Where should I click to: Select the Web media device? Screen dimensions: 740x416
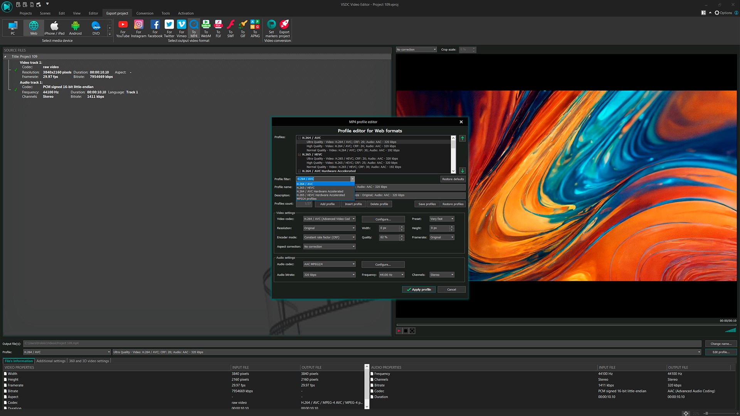[x=33, y=28]
